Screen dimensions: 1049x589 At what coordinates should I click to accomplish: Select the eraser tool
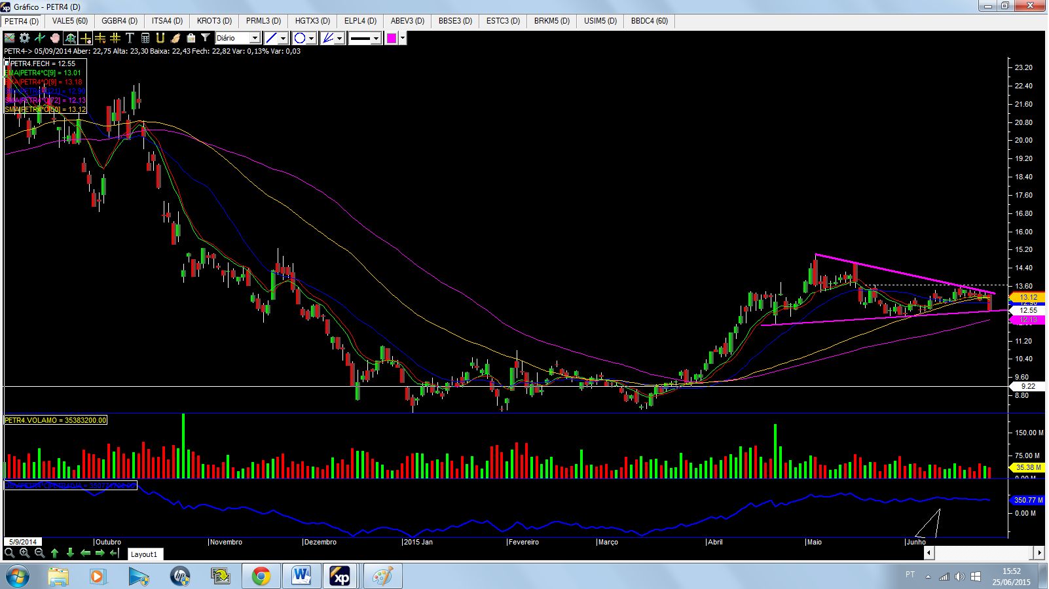point(175,38)
